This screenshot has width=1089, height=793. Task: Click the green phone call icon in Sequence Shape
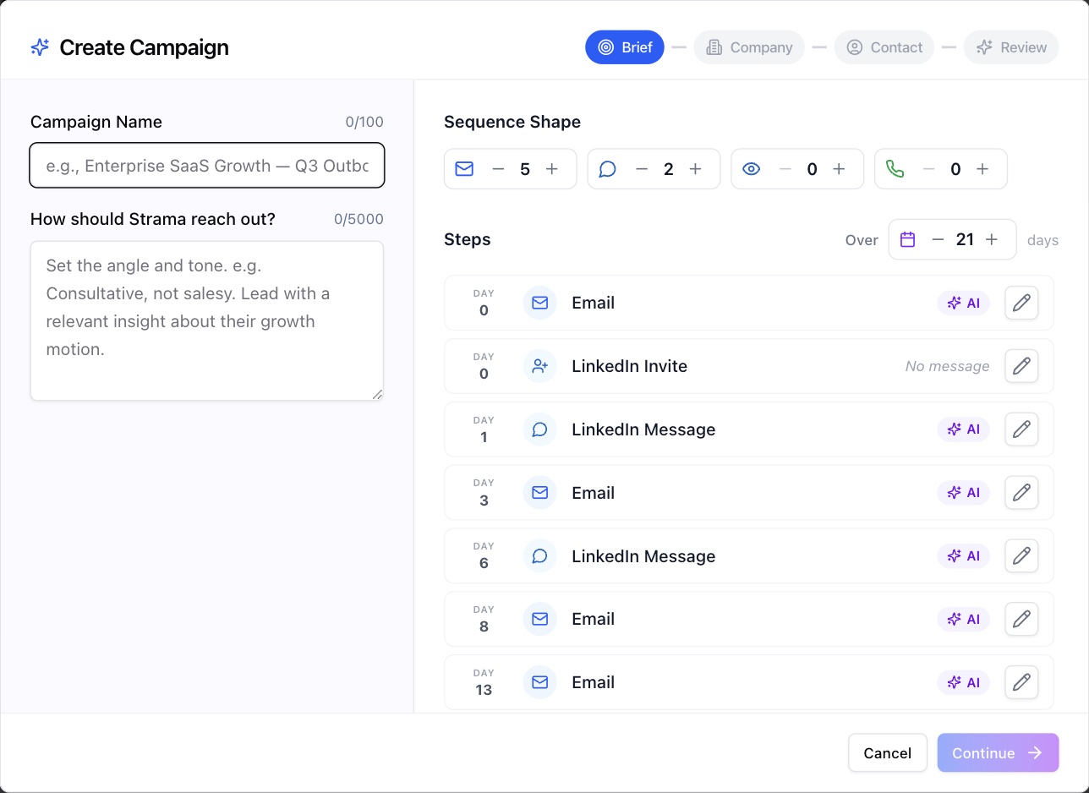[895, 169]
